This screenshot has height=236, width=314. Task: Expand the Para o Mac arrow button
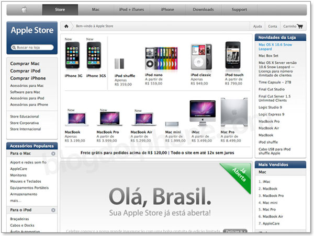coord(53,154)
